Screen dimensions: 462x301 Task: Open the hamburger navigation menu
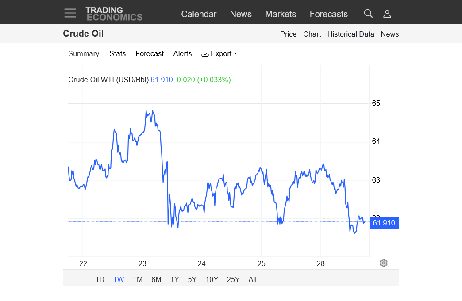(x=70, y=13)
